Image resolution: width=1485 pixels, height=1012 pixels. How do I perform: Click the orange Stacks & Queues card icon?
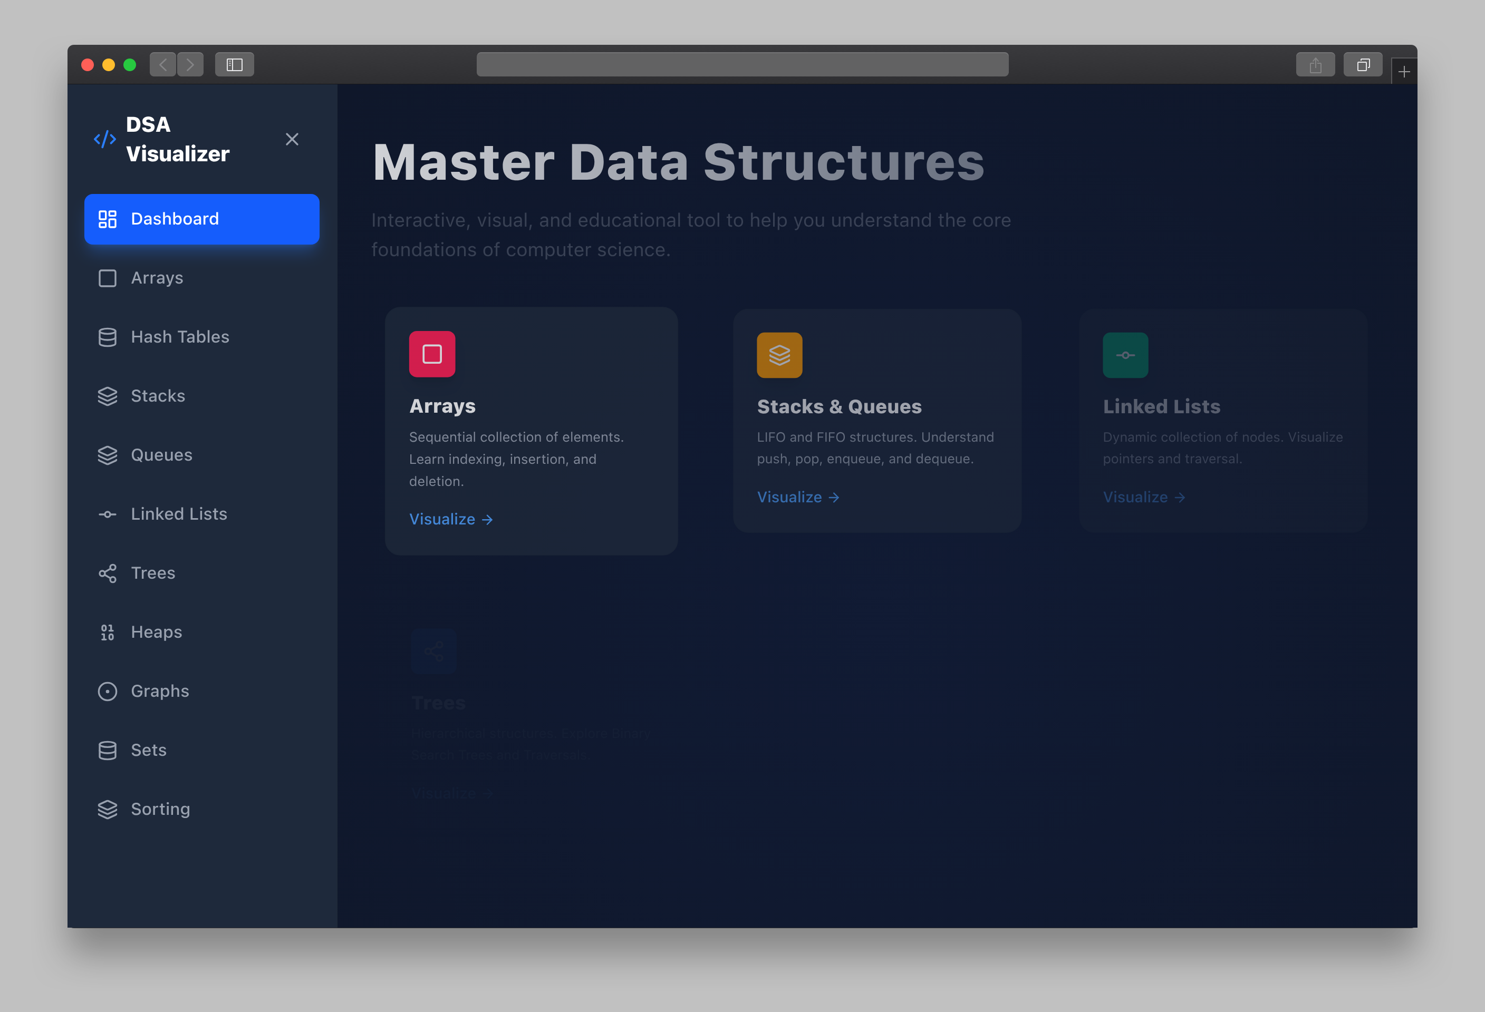point(779,355)
